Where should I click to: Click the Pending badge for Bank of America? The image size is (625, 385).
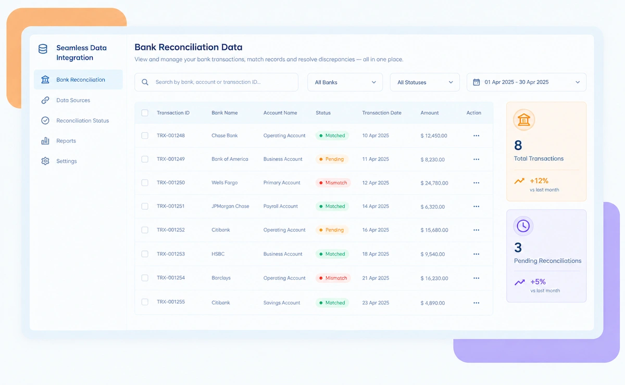[x=331, y=159]
